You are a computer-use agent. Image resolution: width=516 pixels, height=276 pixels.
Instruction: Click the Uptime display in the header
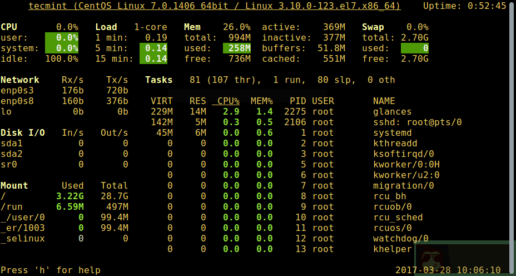[465, 6]
